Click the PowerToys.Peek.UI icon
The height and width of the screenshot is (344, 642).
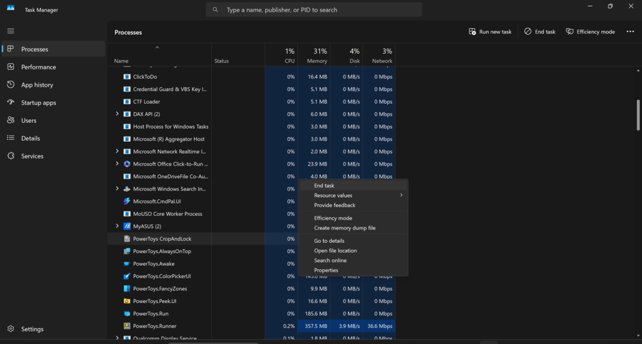click(127, 301)
